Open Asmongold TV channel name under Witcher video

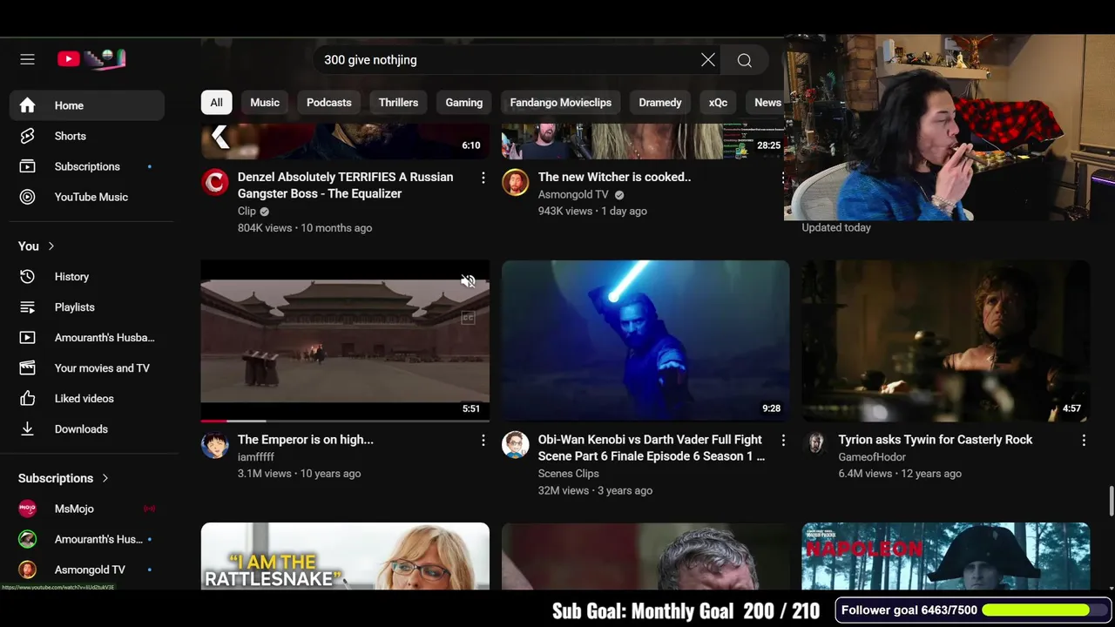573,194
